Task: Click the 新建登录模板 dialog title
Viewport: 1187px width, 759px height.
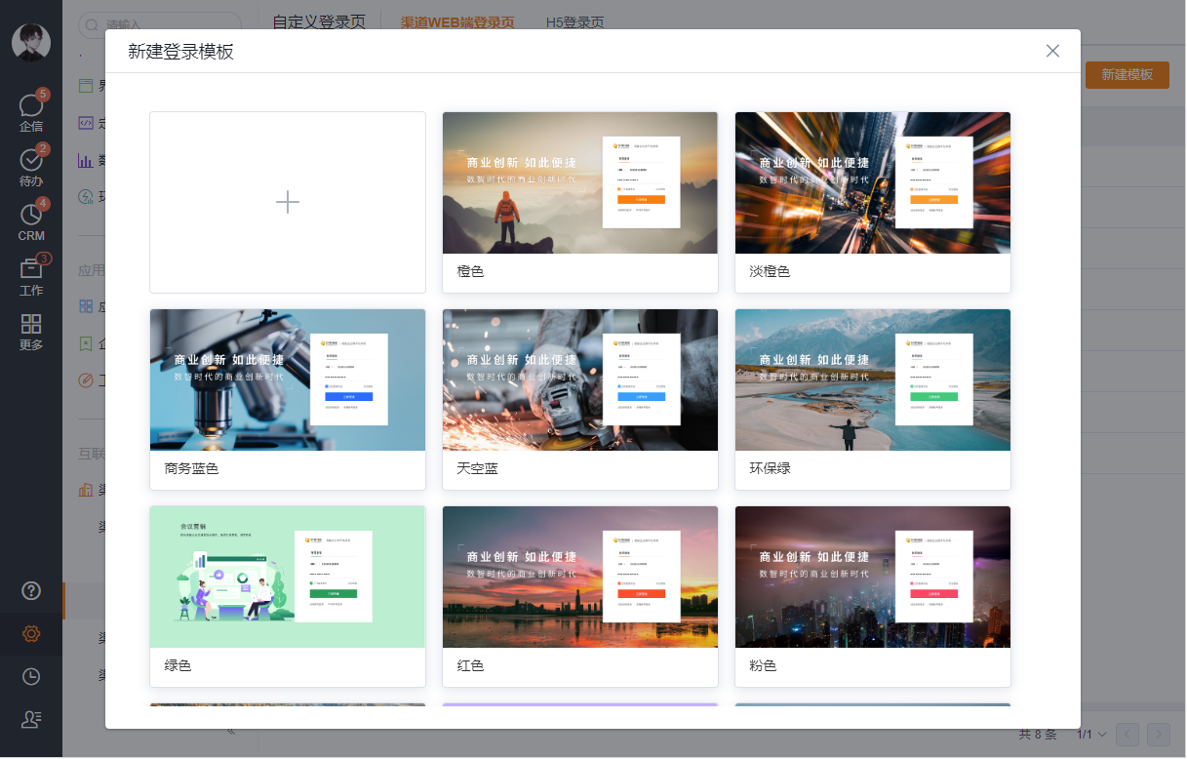Action: (180, 52)
